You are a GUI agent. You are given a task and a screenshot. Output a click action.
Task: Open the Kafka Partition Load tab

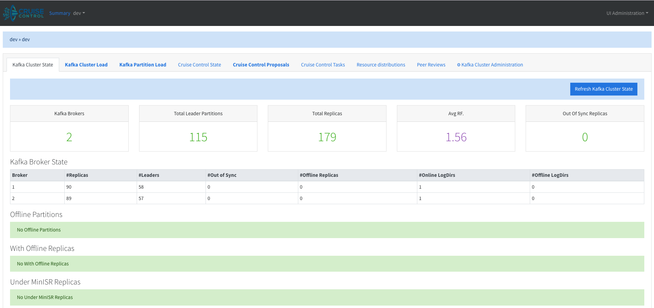point(143,65)
